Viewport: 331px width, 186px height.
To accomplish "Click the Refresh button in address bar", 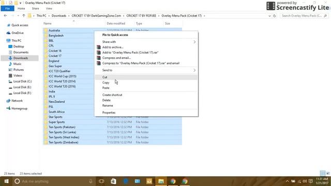I will (275, 16).
